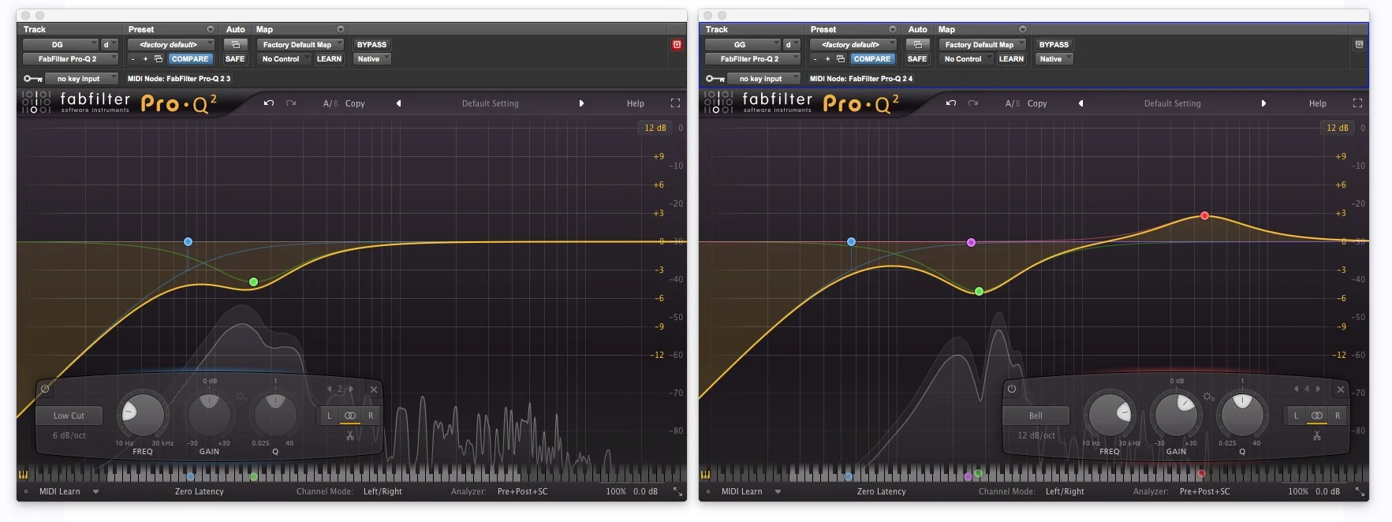Open plug-in automation dialog in the GG window
1392x522 pixels.
pos(917,45)
